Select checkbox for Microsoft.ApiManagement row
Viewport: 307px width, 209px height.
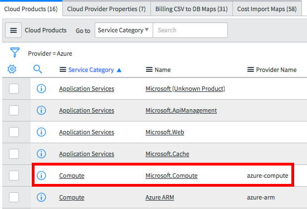pyautogui.click(x=14, y=110)
